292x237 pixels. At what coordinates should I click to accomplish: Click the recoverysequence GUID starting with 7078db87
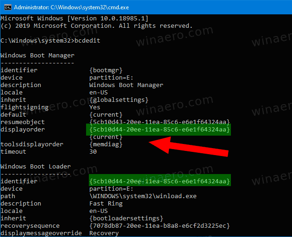(159, 226)
